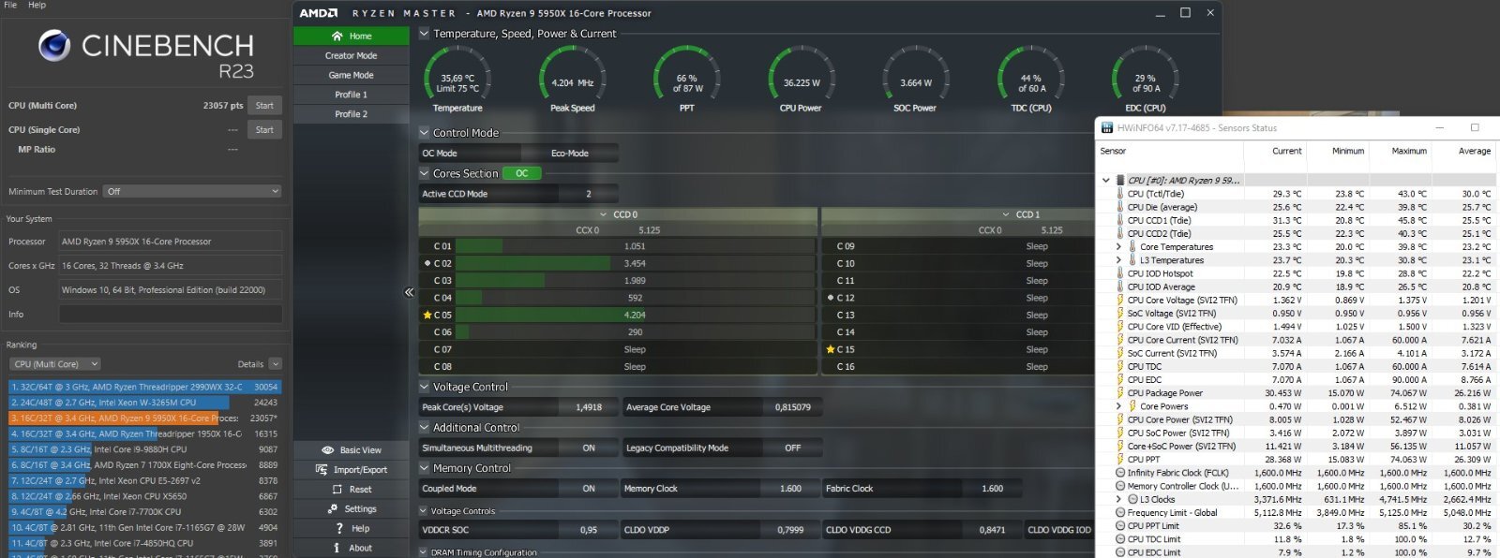Click the gold star on core C 05
The width and height of the screenshot is (1500, 558).
pyautogui.click(x=427, y=316)
